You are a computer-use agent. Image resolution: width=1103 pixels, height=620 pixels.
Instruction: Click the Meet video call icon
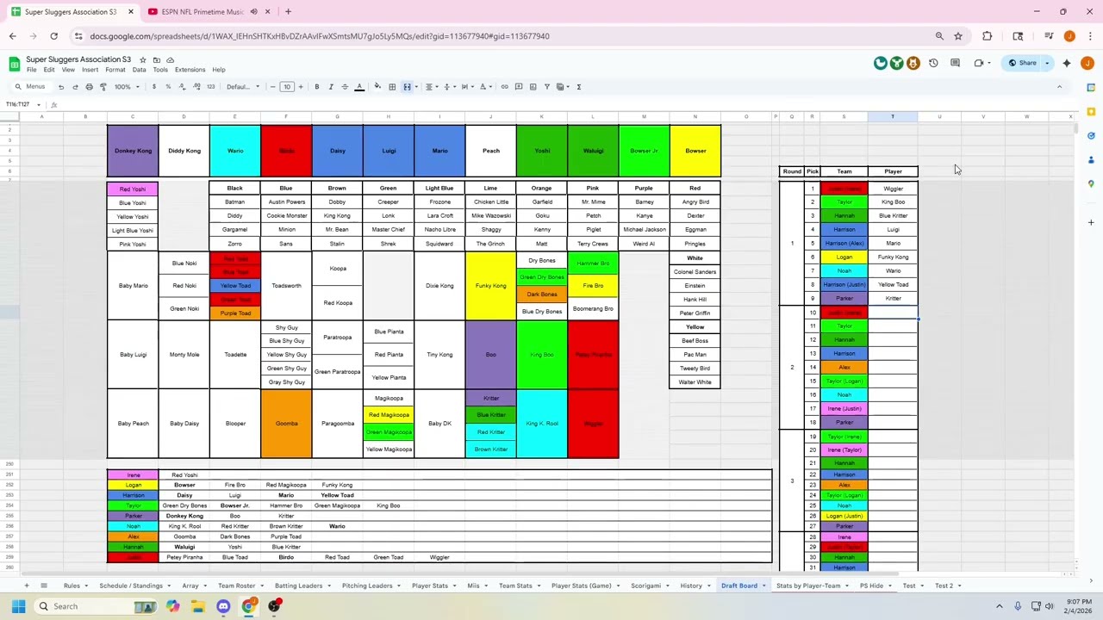click(979, 63)
